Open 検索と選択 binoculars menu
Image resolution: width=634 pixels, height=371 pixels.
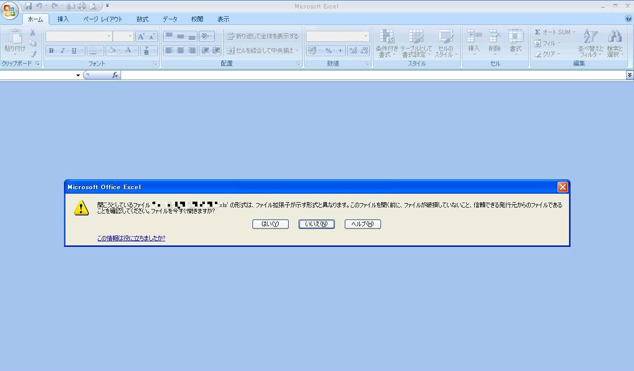click(615, 43)
